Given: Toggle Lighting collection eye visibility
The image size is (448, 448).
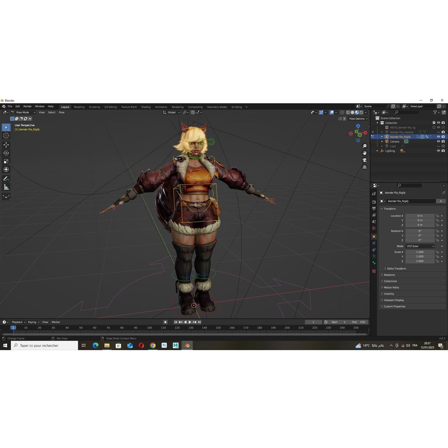Looking at the screenshot, I should click(438, 151).
